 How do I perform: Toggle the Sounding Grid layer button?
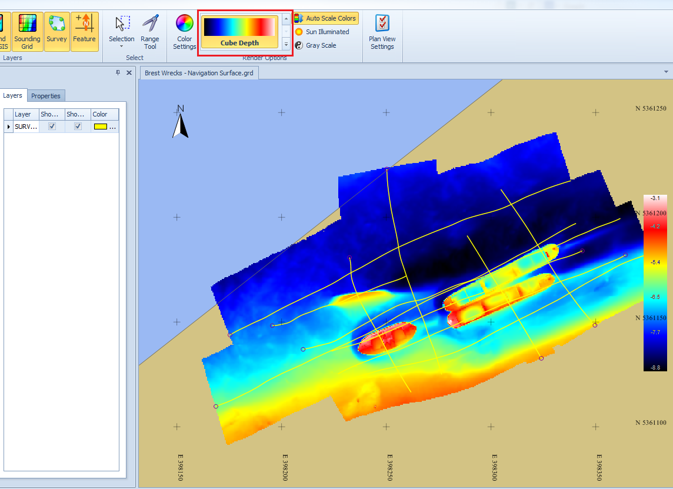27,32
